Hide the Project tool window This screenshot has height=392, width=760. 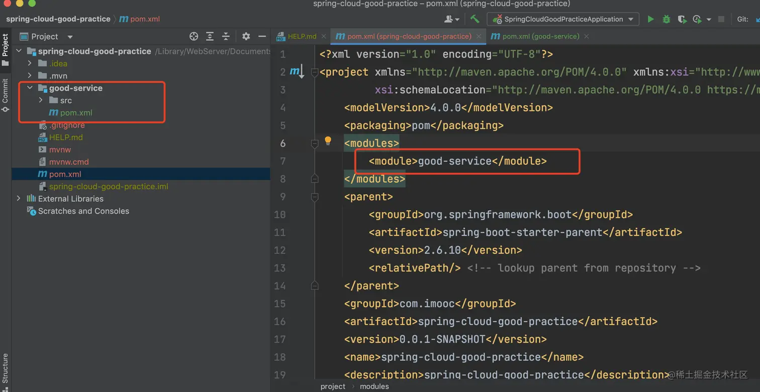pyautogui.click(x=262, y=36)
